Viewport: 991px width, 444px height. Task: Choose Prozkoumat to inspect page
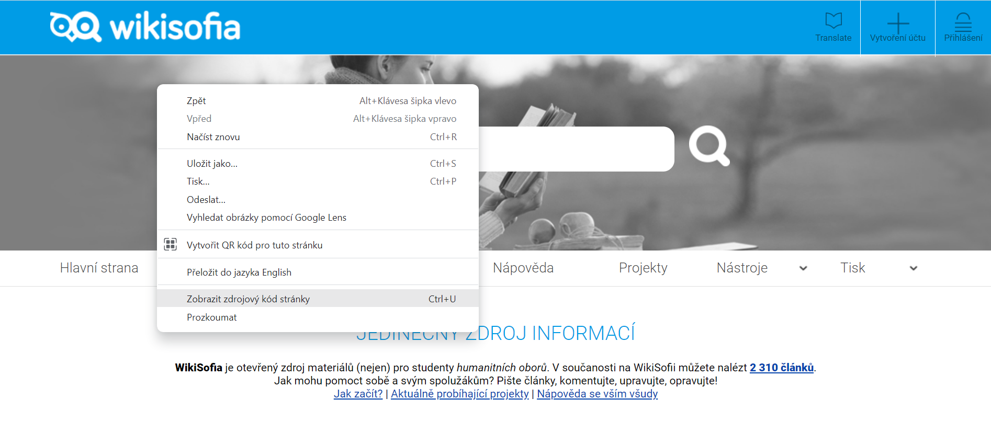[x=211, y=317]
